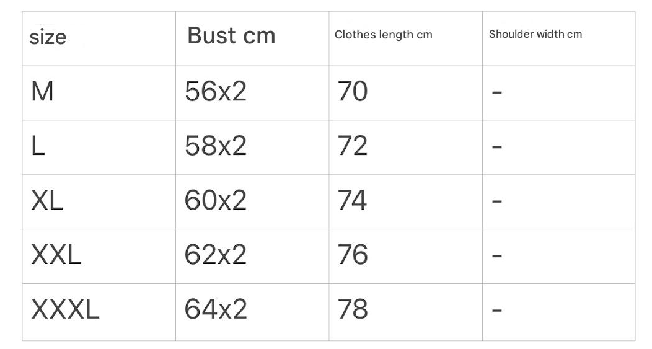Select the 64x2 bust value

[x=215, y=310]
